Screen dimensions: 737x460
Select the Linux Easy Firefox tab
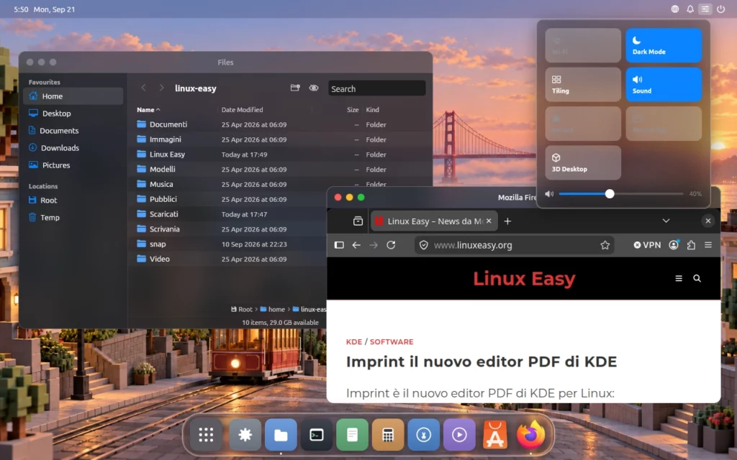tap(433, 221)
